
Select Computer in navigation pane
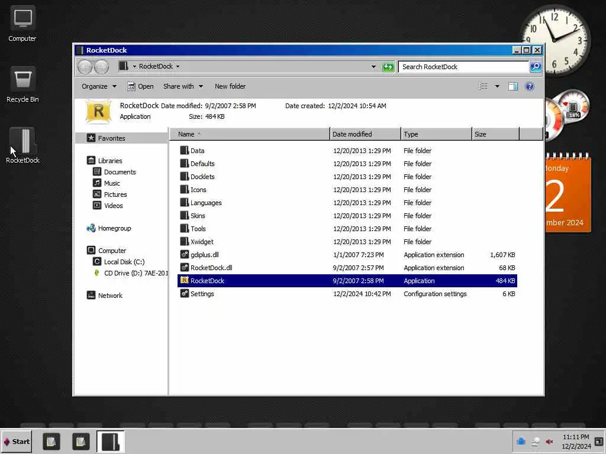(107, 251)
